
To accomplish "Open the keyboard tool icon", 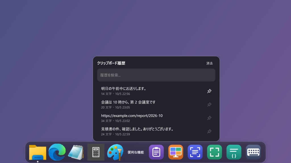I will (253, 152).
